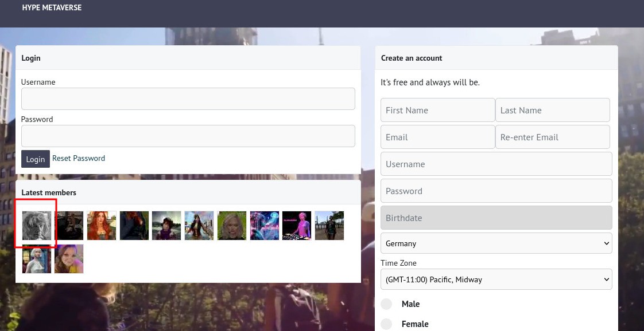Open the last avatar in first row
The width and height of the screenshot is (644, 331).
coord(329,226)
